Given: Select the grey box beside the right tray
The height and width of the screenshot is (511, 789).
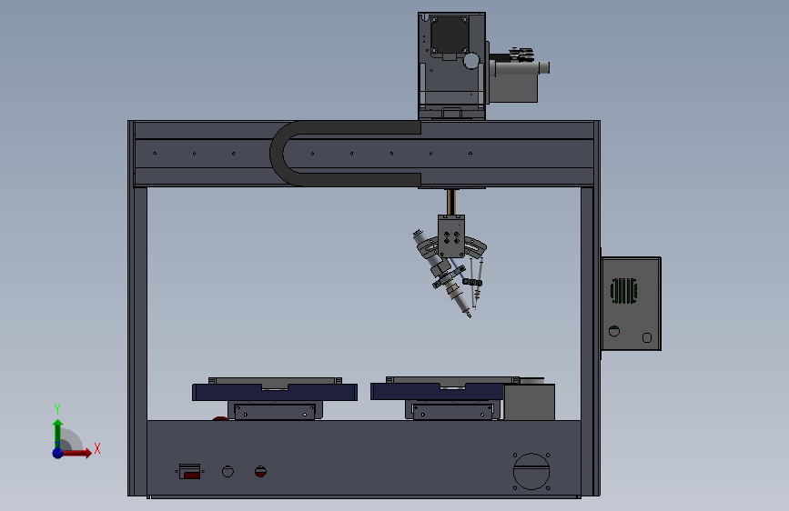Looking at the screenshot, I should (x=530, y=402).
